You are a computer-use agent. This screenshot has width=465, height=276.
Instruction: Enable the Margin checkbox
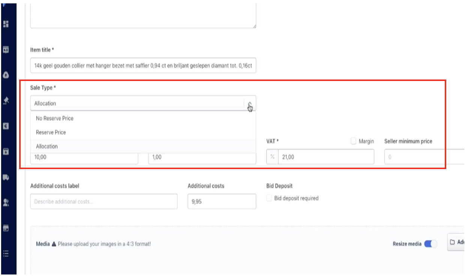[x=353, y=141]
